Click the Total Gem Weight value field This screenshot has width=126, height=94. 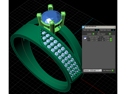tap(97, 30)
